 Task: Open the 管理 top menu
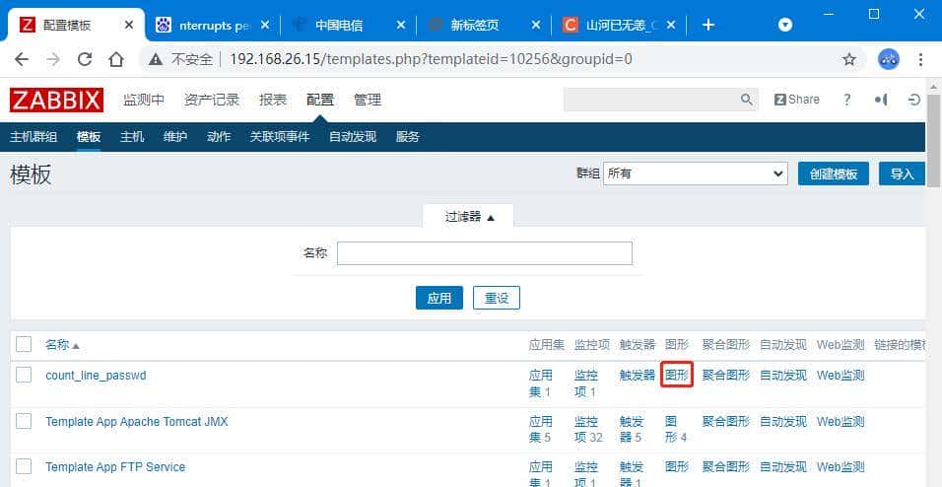[368, 100]
